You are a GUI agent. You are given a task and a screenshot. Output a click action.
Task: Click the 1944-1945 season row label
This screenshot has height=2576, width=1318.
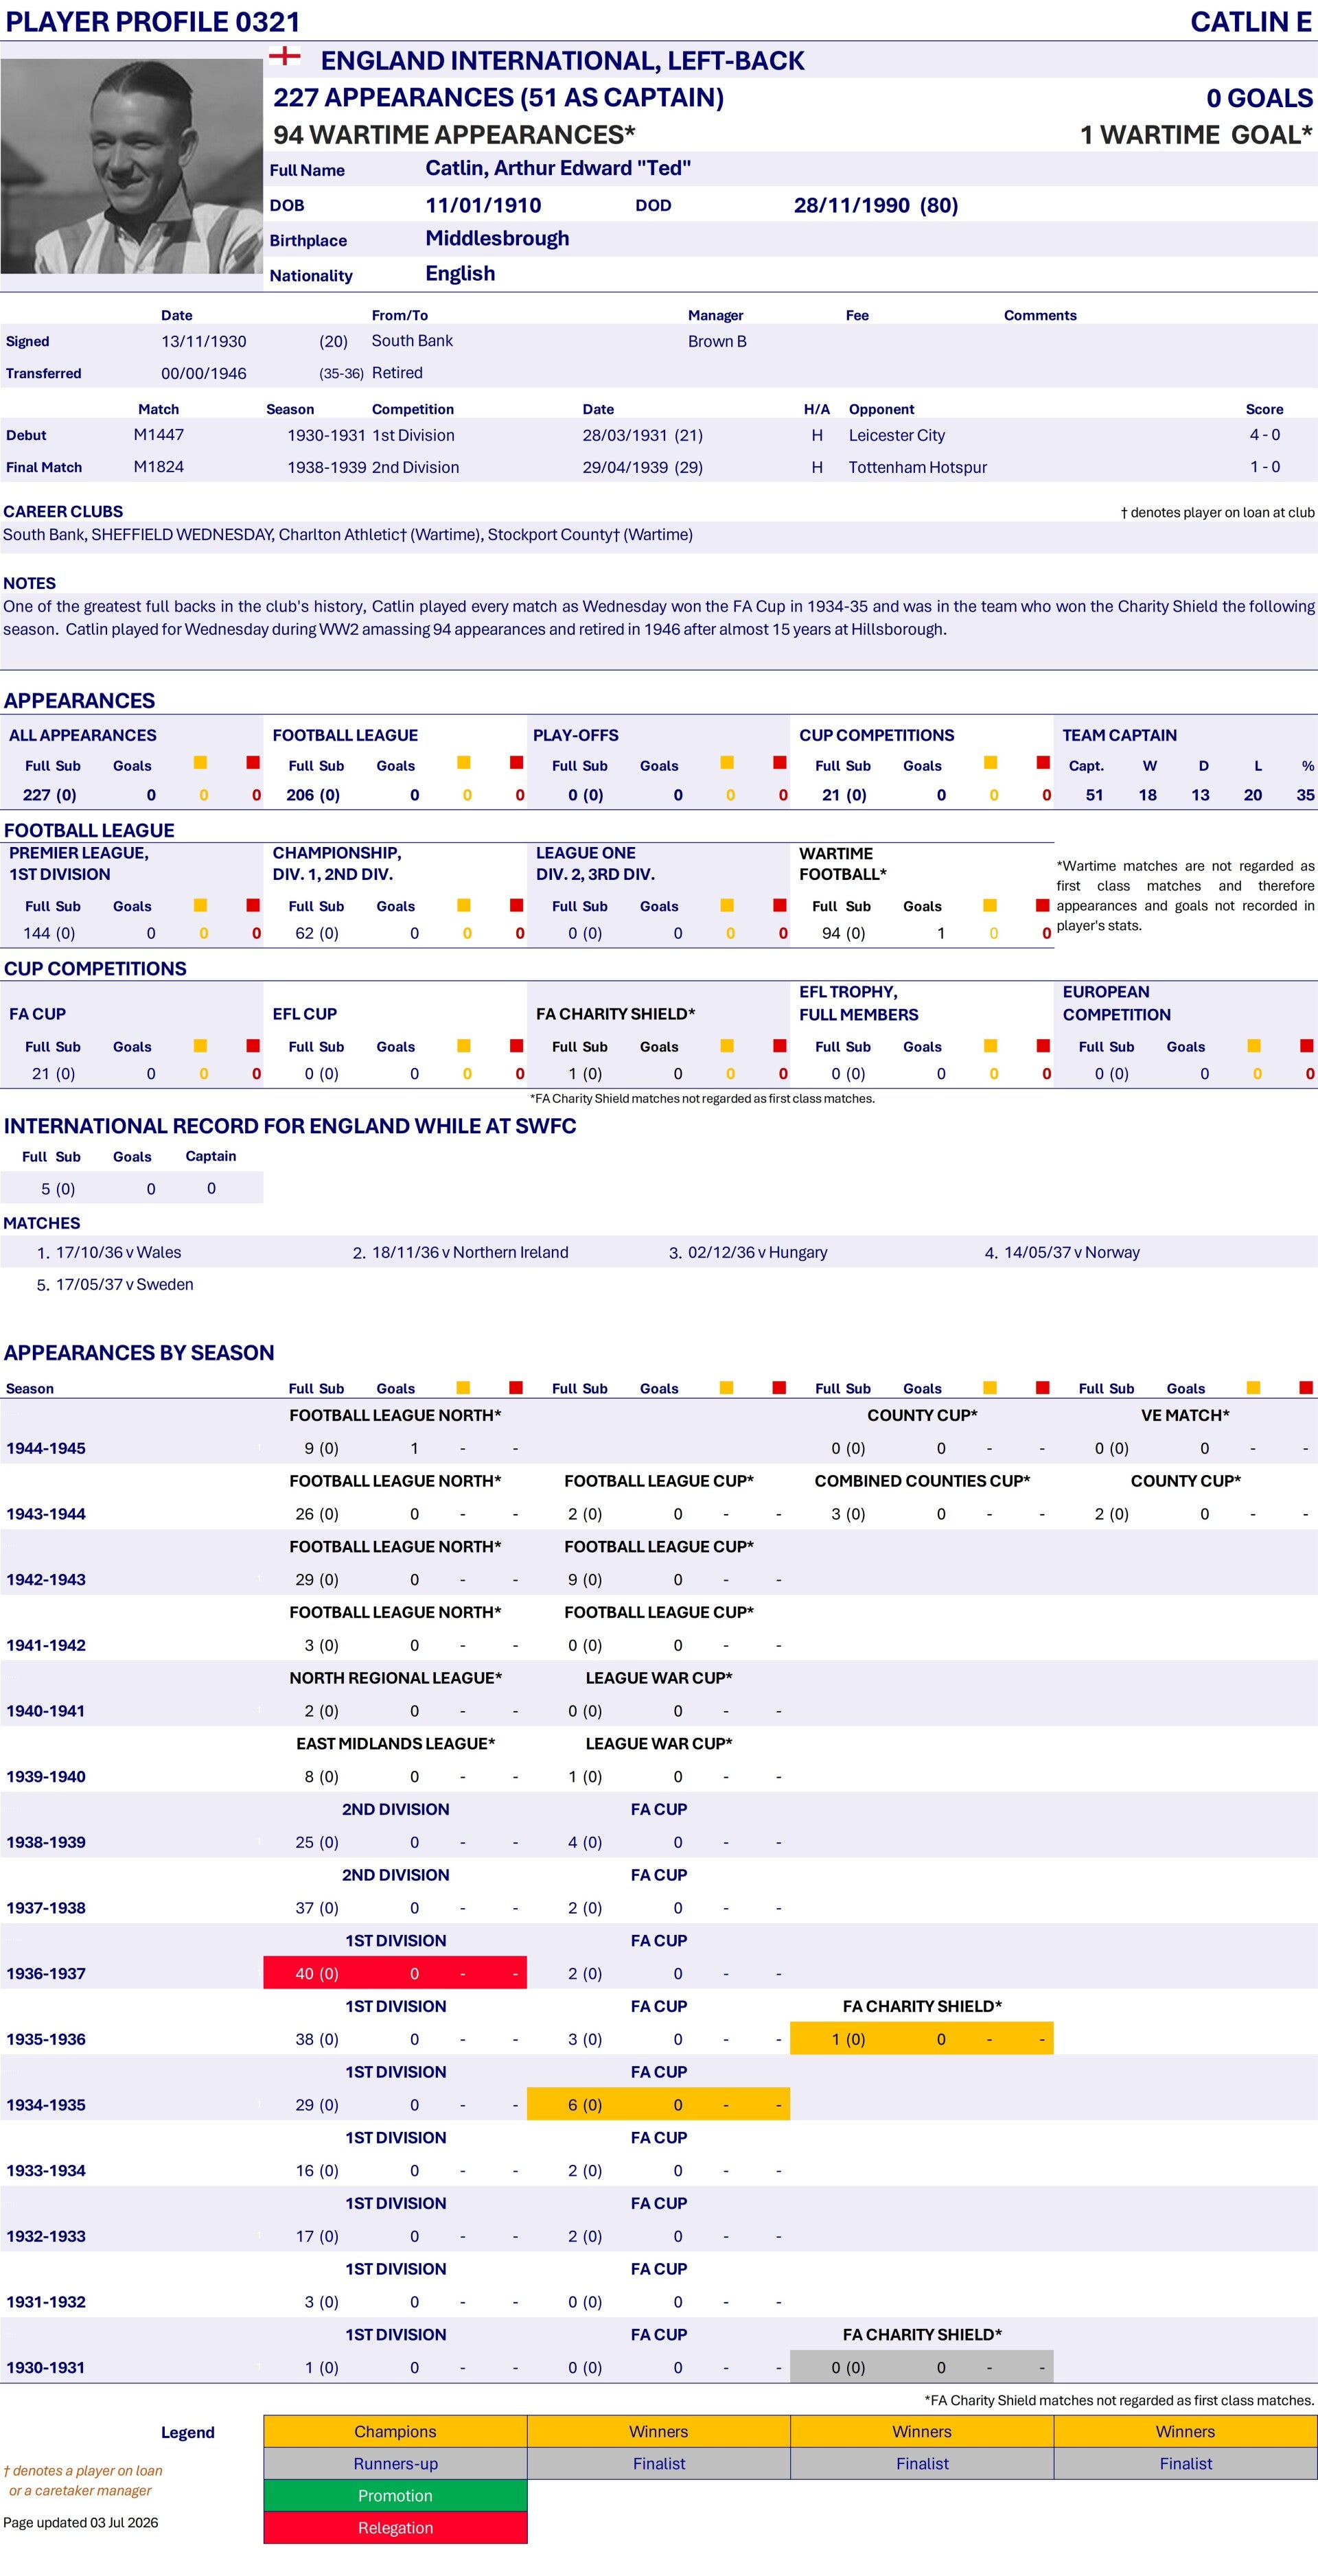[x=46, y=1448]
